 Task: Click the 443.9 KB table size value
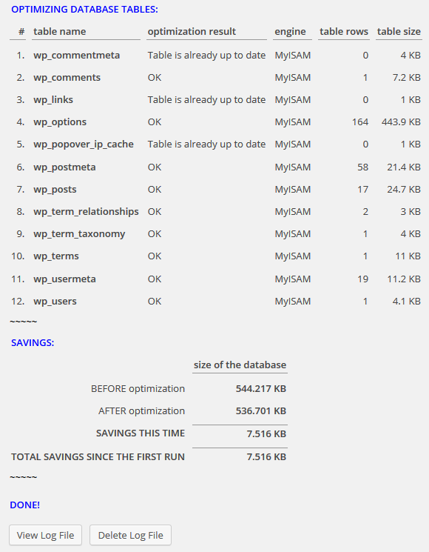(401, 122)
